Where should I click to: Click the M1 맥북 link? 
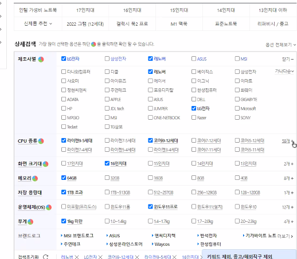tap(179, 23)
